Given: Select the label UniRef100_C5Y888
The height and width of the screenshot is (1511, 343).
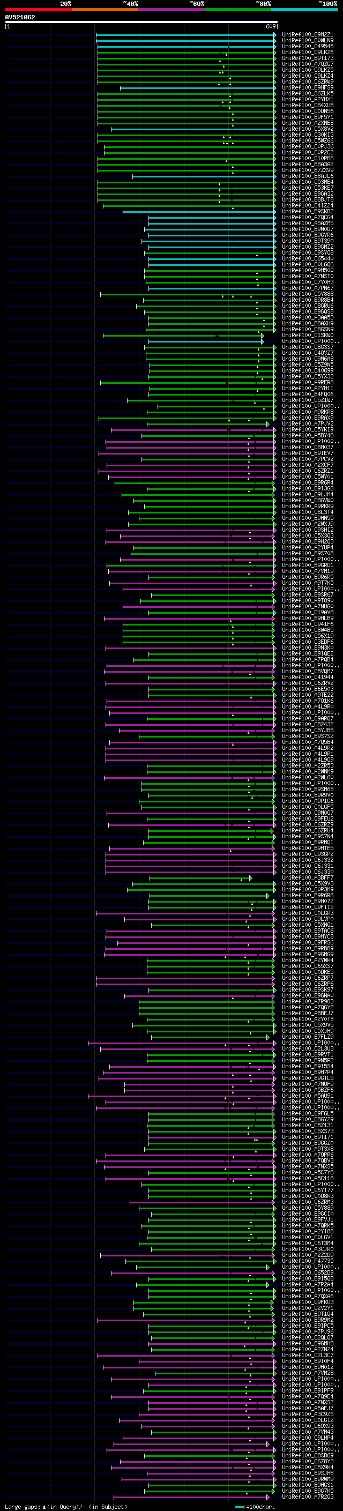Looking at the screenshot, I should 307,294.
